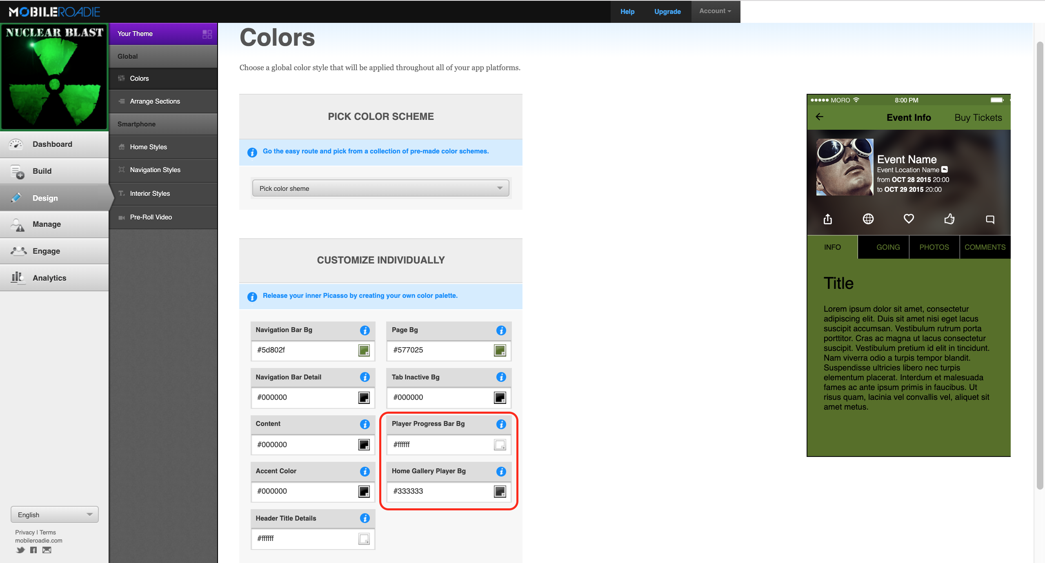Click the heart icon in phone preview
Image resolution: width=1045 pixels, height=563 pixels.
(x=909, y=219)
